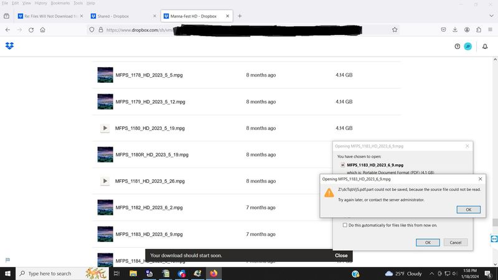Viewport: 498px width, 280px height.
Task: Open the History menu
Action: tap(40, 3)
